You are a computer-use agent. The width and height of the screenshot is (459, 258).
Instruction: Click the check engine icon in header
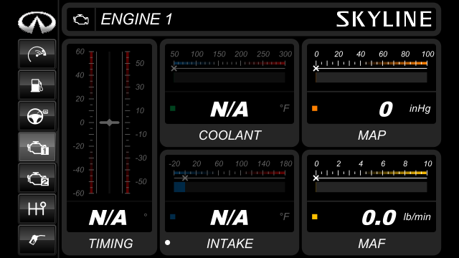pyautogui.click(x=81, y=19)
